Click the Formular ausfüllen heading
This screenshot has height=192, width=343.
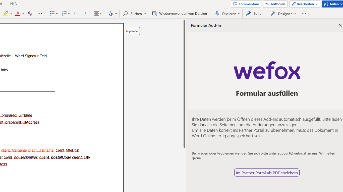(267, 93)
